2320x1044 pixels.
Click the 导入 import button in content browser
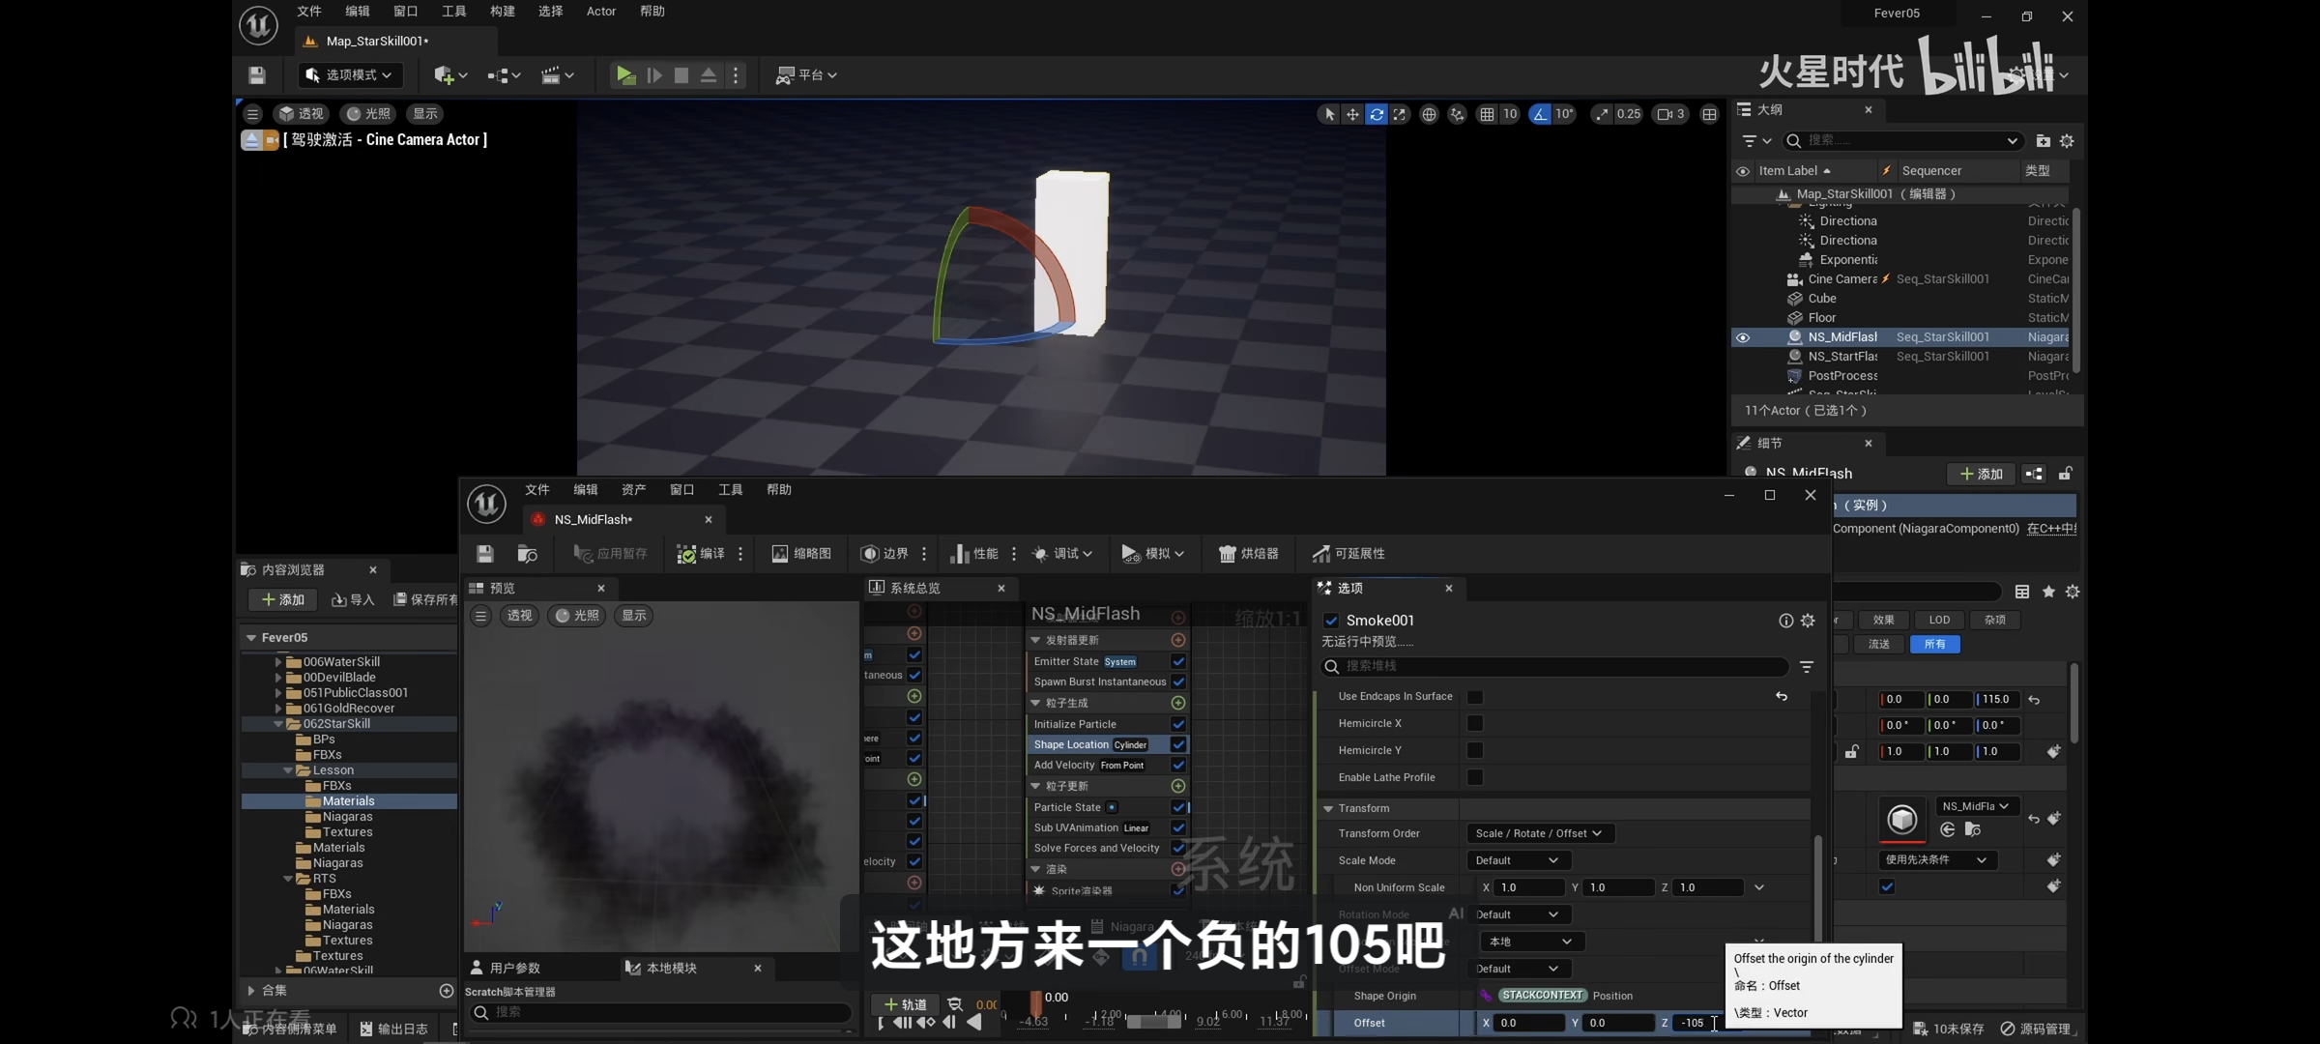coord(354,600)
